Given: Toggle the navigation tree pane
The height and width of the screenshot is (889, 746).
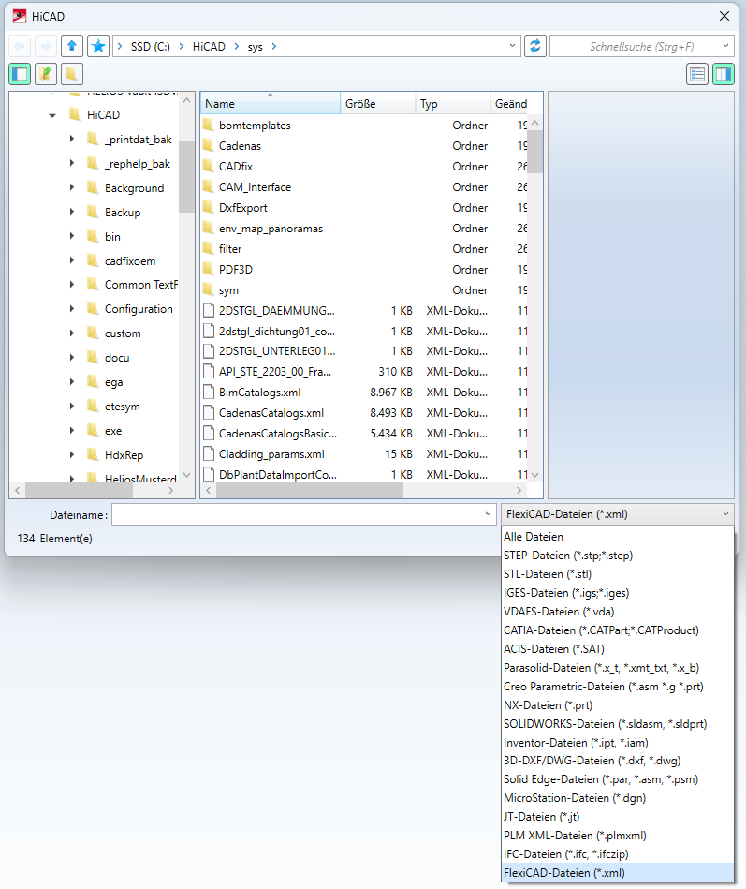Looking at the screenshot, I should click(20, 74).
